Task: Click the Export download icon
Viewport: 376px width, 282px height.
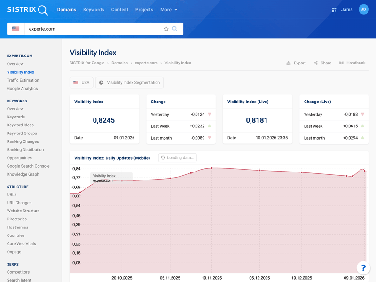Action: 289,63
